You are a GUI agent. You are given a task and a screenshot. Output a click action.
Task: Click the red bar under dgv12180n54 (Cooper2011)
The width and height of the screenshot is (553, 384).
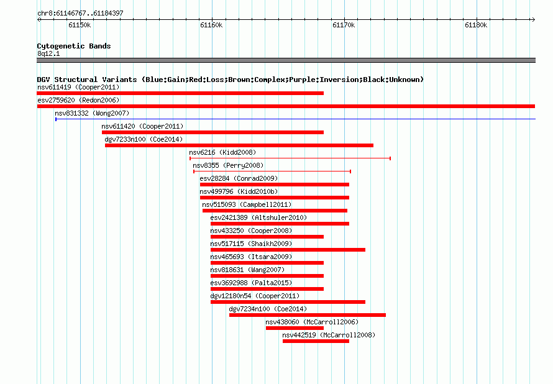[x=288, y=302]
